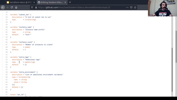Viewport: 177px width, 100px height.
Task: Close the Editing fosdem-tfdocs tab
Action: pyautogui.click(x=65, y=2)
